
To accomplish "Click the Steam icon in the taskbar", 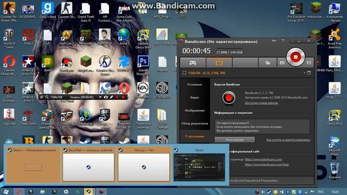I will [x=88, y=191].
